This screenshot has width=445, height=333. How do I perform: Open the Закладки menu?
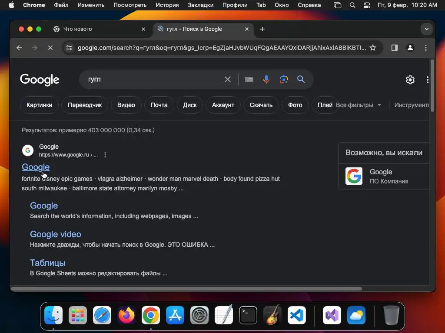pos(201,5)
